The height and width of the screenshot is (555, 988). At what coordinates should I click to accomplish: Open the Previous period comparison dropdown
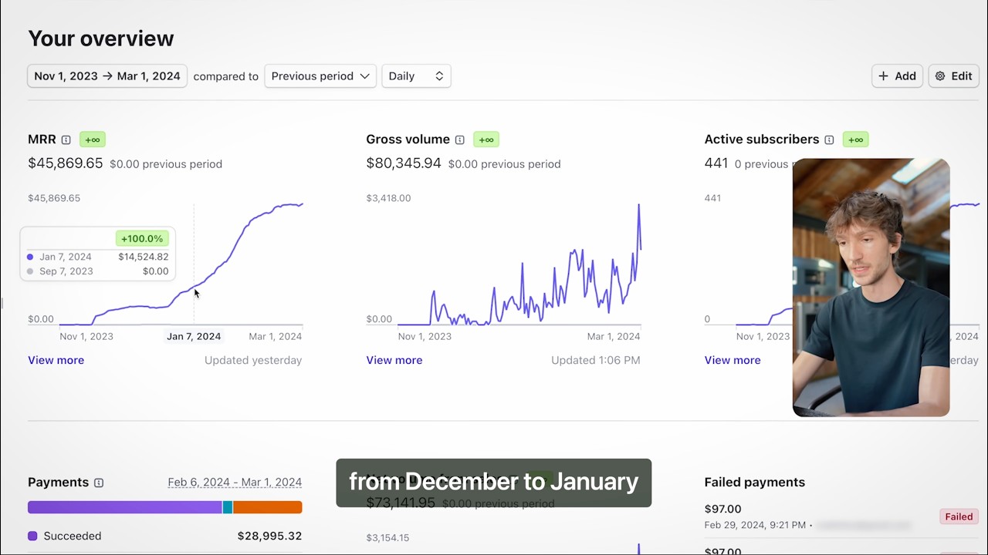point(320,76)
